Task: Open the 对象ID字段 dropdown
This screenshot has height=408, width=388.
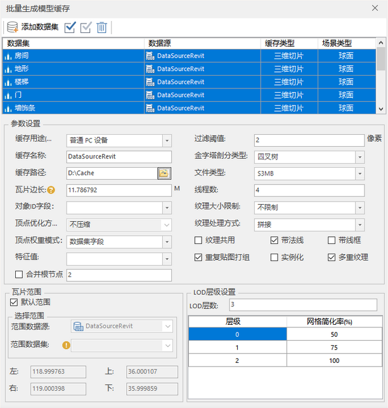Action: [x=167, y=208]
